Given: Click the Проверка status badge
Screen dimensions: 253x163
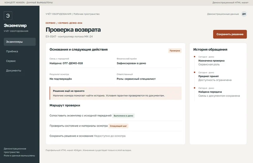Looking at the screenshot, I should [175, 51].
